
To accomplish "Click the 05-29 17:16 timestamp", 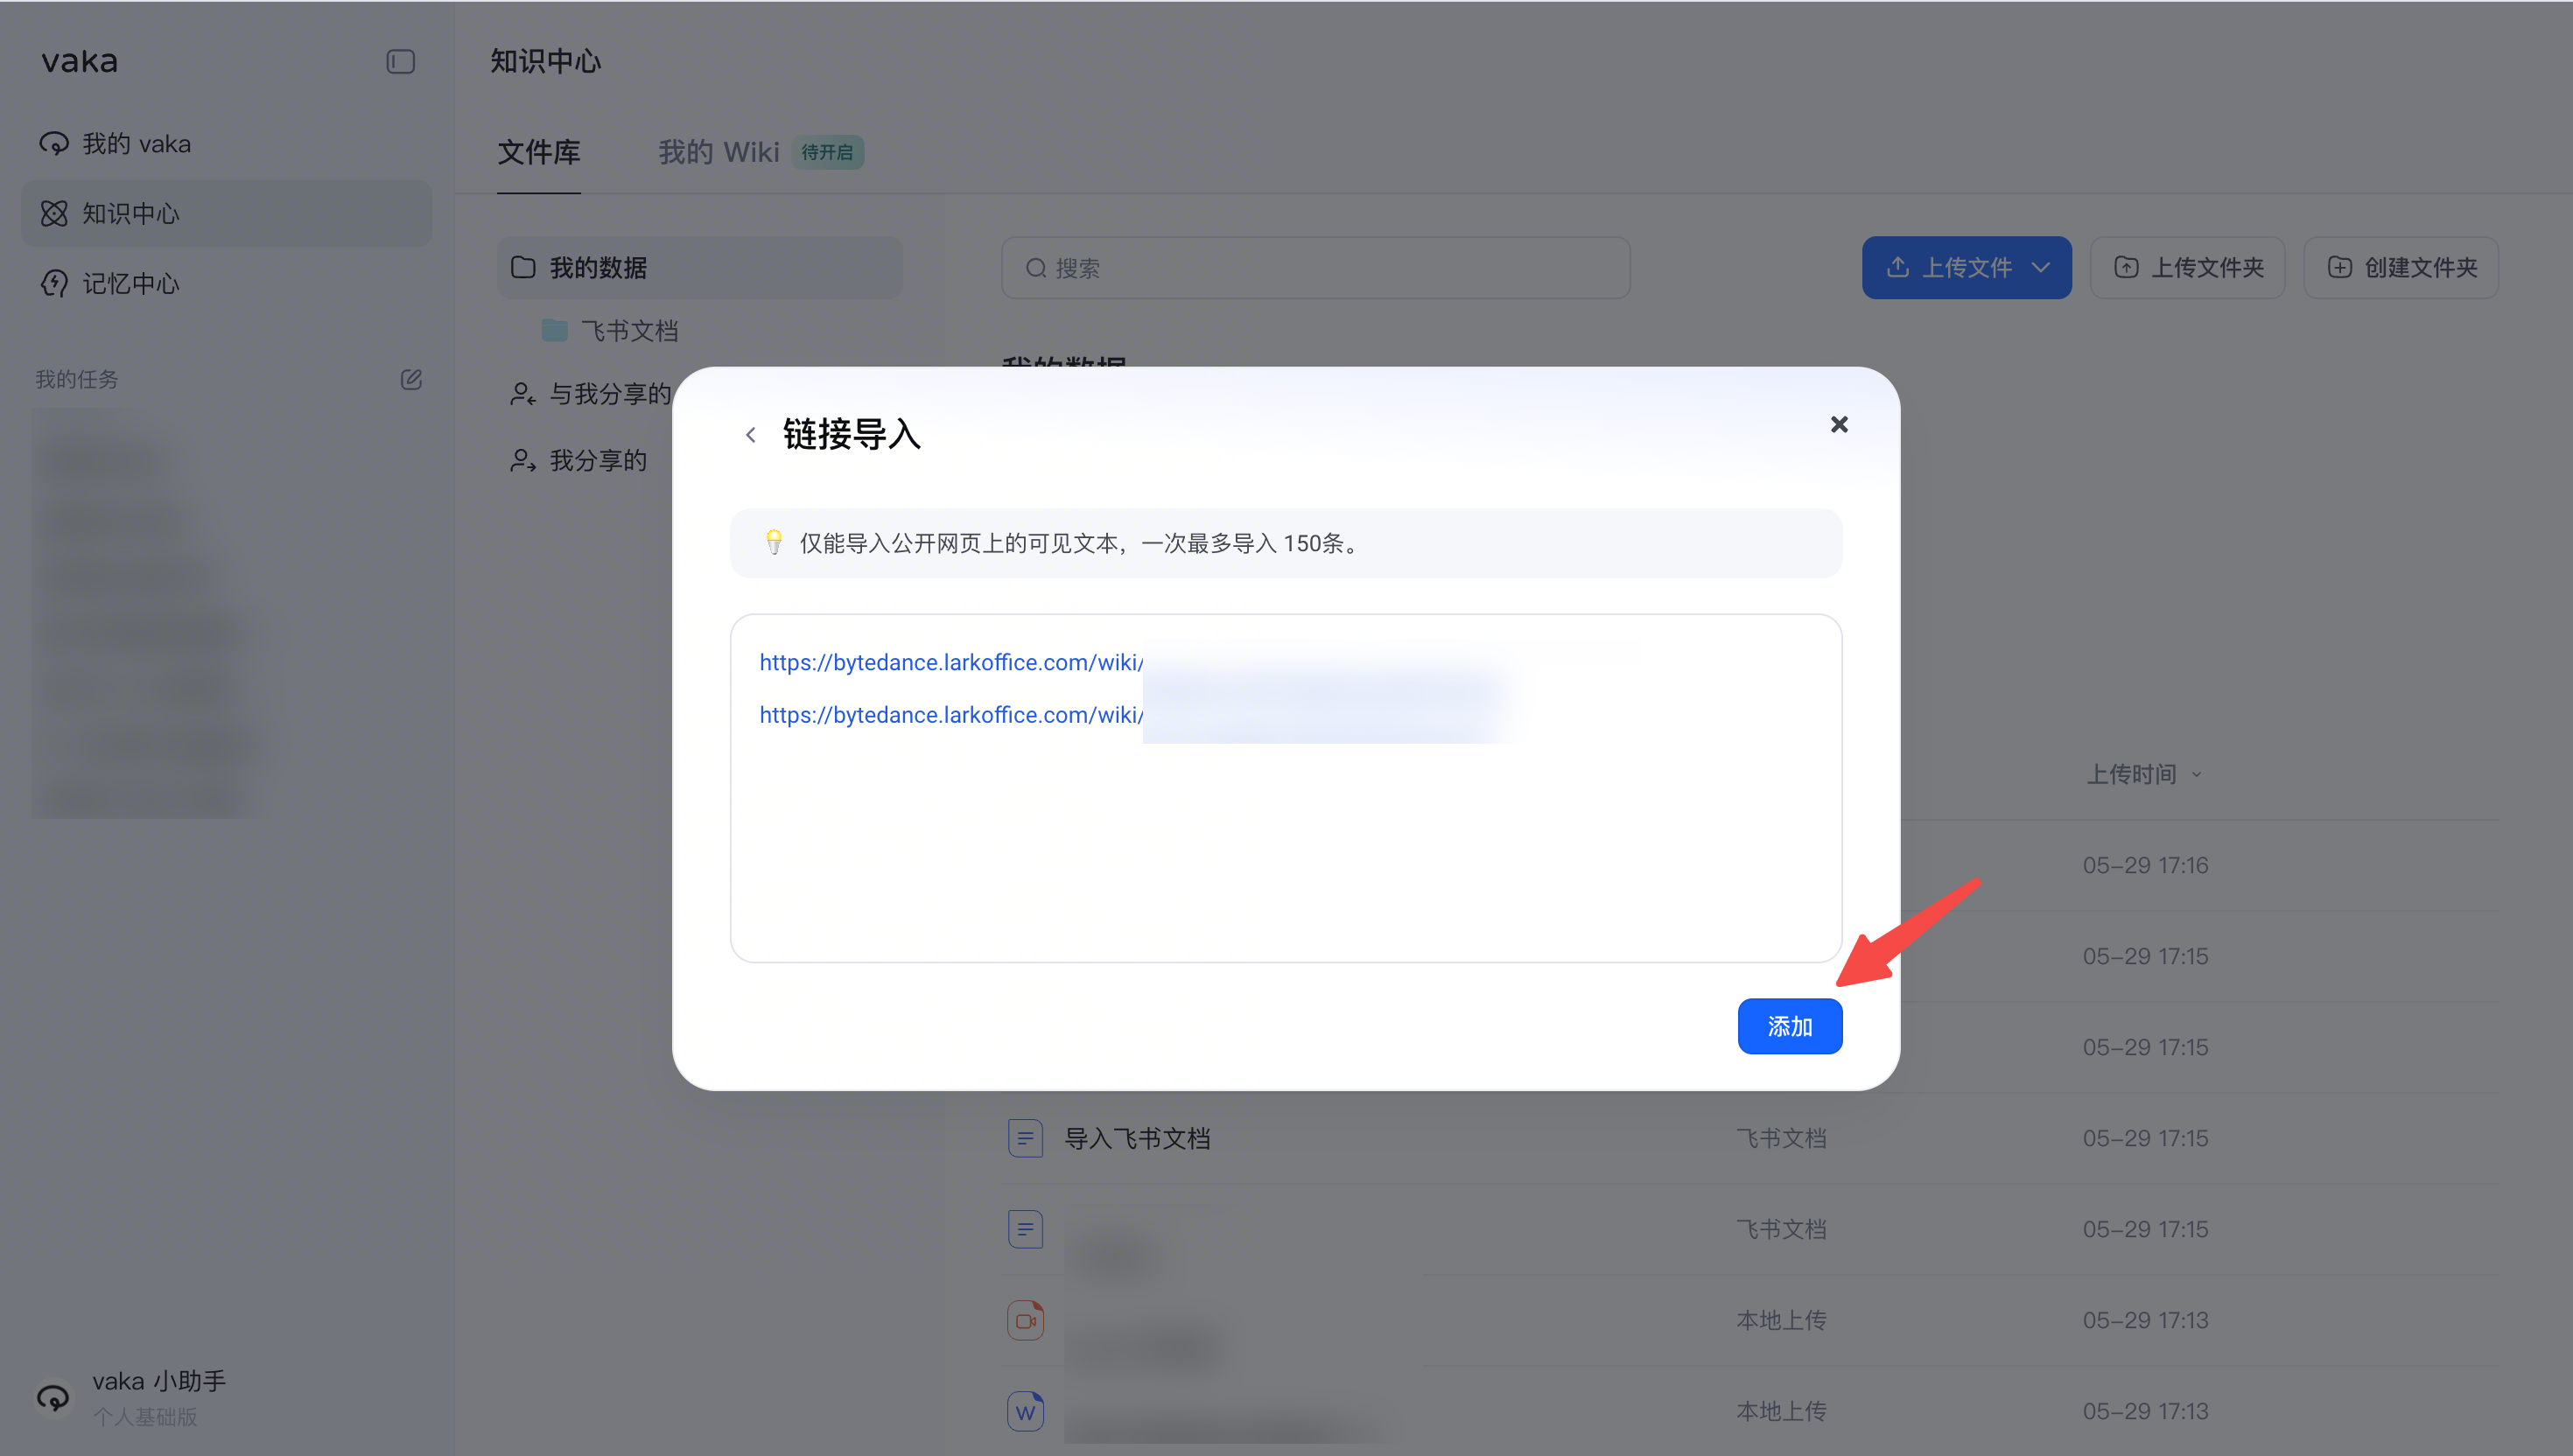I will pyautogui.click(x=2145, y=865).
